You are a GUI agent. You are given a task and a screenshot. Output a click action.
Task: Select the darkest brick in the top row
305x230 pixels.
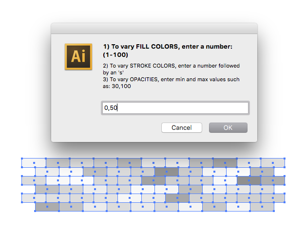(x=225, y=163)
